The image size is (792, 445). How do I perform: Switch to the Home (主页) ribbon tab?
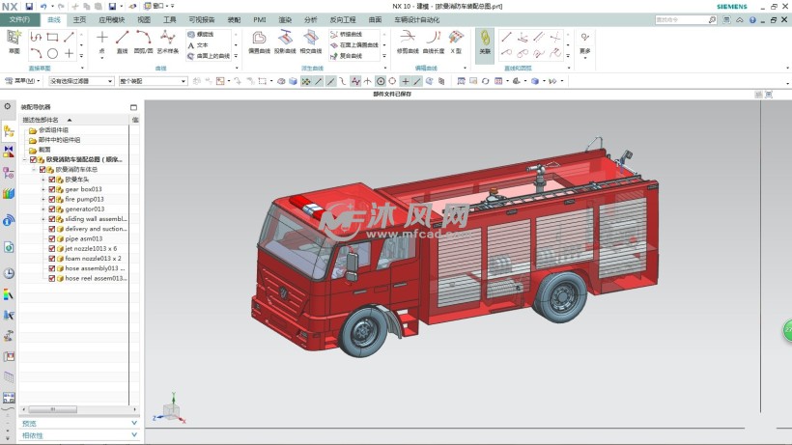point(80,19)
